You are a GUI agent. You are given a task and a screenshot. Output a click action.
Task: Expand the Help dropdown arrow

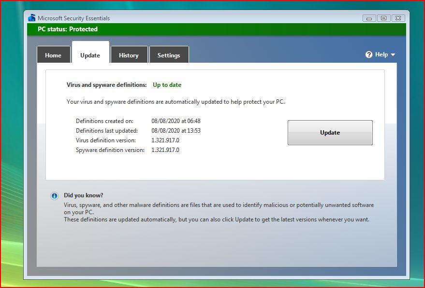click(393, 55)
